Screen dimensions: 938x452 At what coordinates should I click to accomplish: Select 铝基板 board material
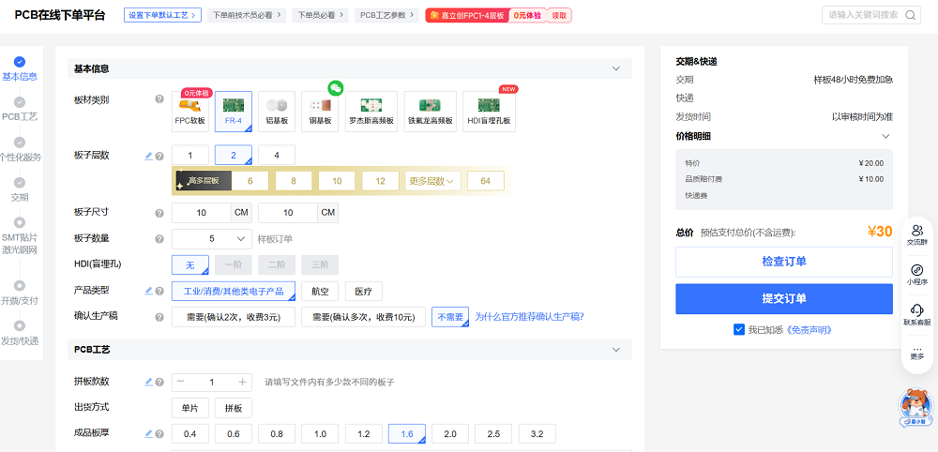277,112
